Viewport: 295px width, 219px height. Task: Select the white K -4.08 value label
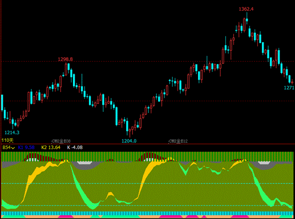75,148
